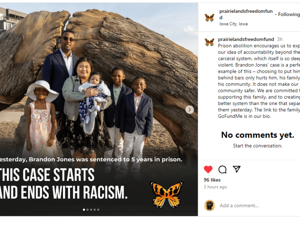
Task: Click butterfly avatar beside the caption
Action: (210, 42)
